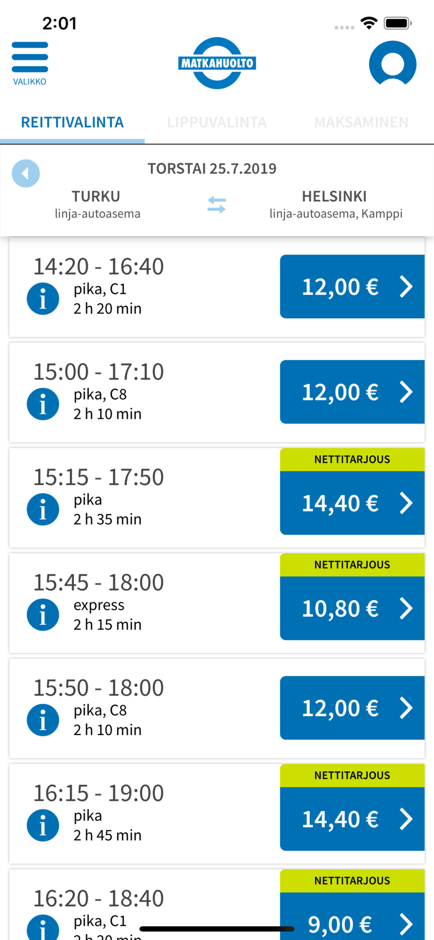Switch to the MAKSAMINEN tab

361,122
